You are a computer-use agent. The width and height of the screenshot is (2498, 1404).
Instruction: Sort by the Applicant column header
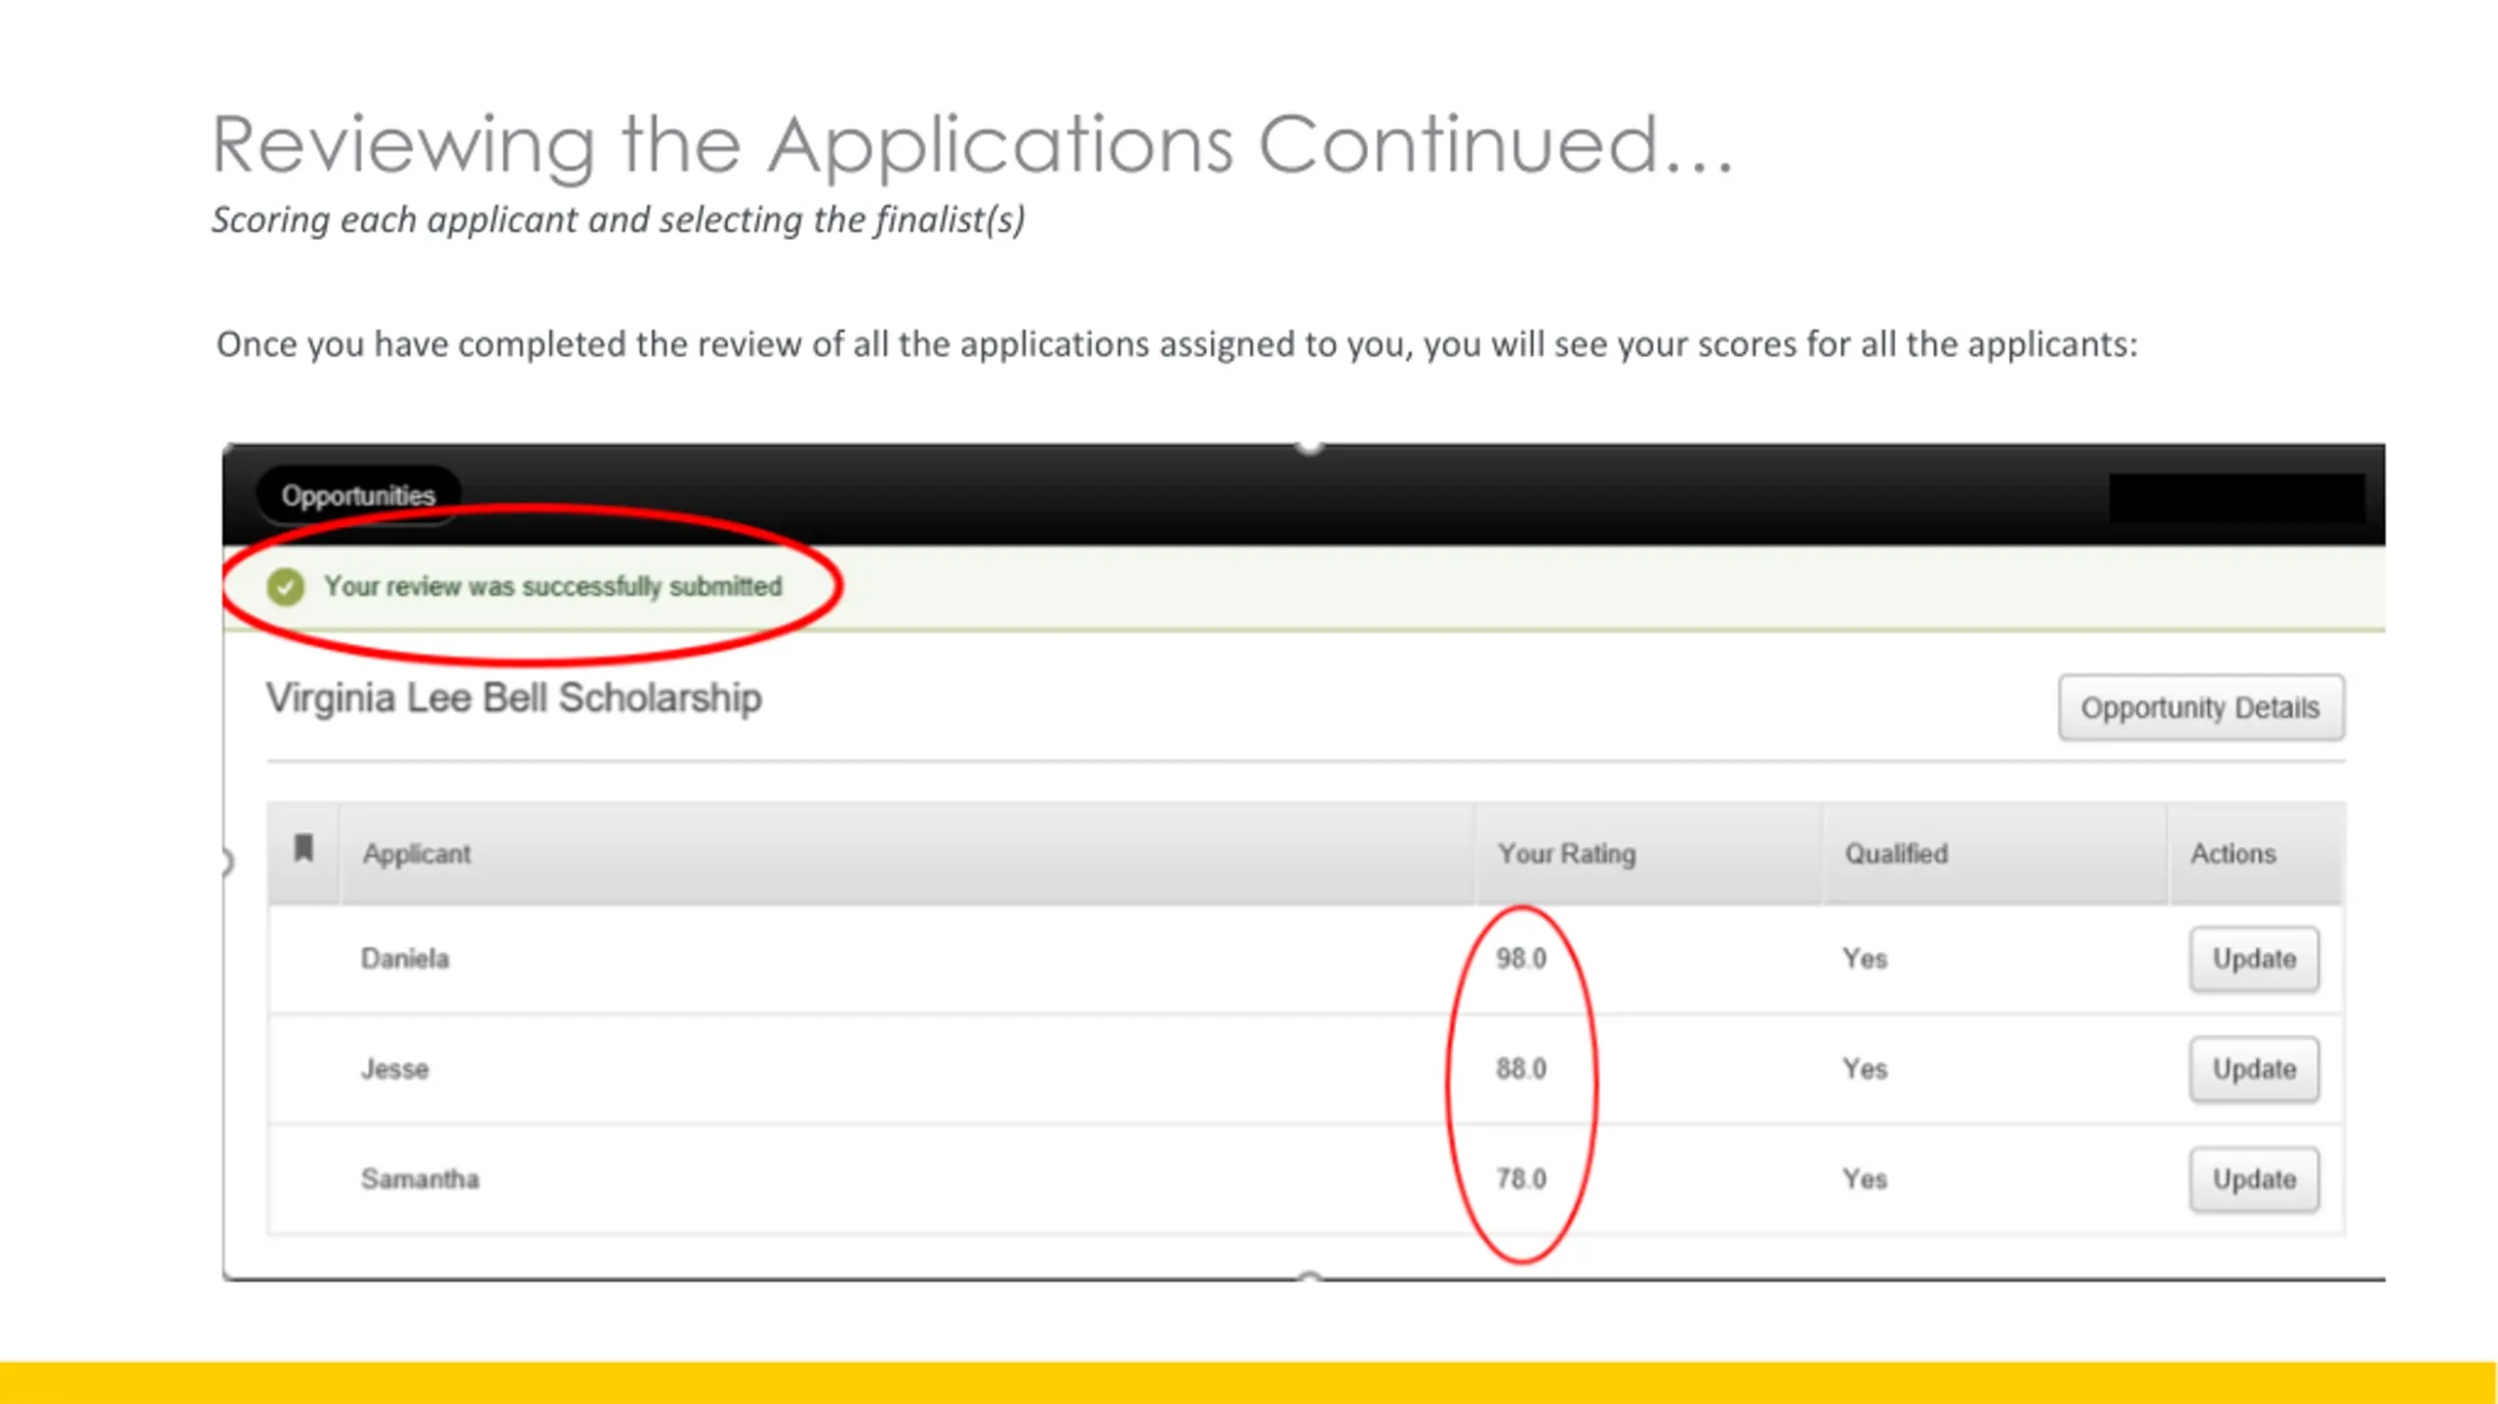(417, 854)
